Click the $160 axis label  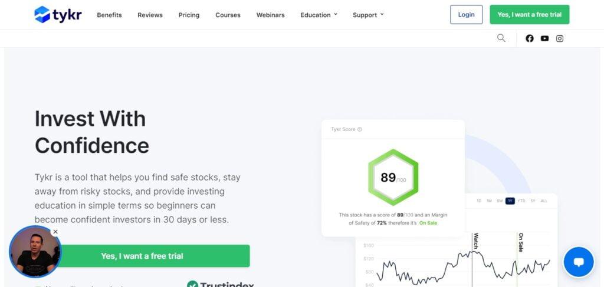tap(369, 245)
